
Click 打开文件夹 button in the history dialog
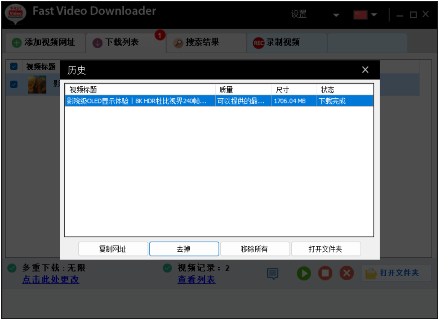326,249
